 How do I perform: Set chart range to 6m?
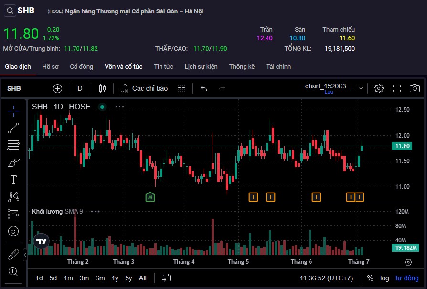(x=100, y=278)
